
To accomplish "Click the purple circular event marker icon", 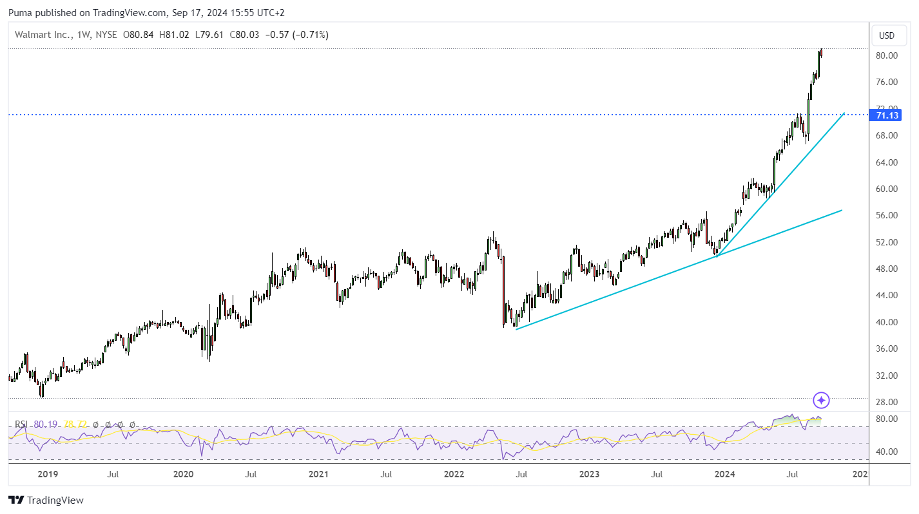I will click(821, 401).
